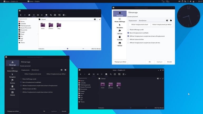This screenshot has width=203, height=114.
Task: Uncheck Barre d'emplacement modifiable in light preferences
Action: coord(128,33)
